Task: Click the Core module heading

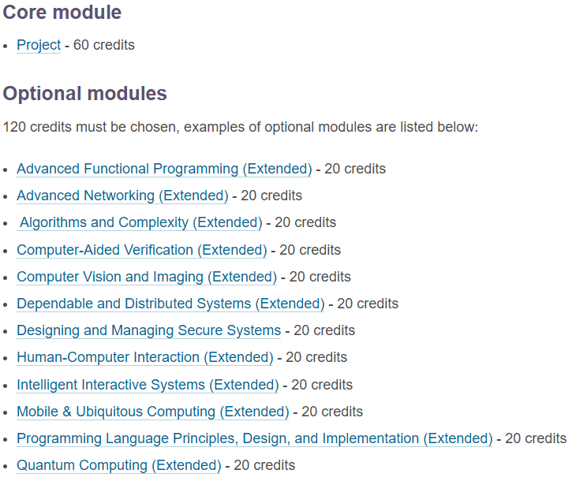Action: pyautogui.click(x=62, y=13)
